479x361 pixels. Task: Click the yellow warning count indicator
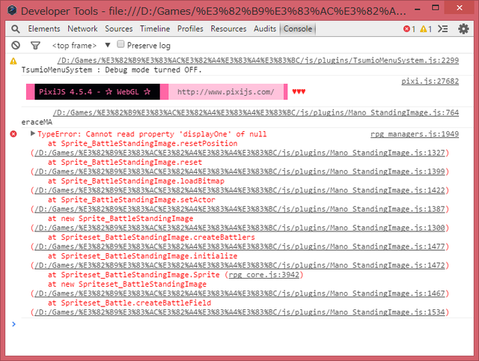pos(426,29)
